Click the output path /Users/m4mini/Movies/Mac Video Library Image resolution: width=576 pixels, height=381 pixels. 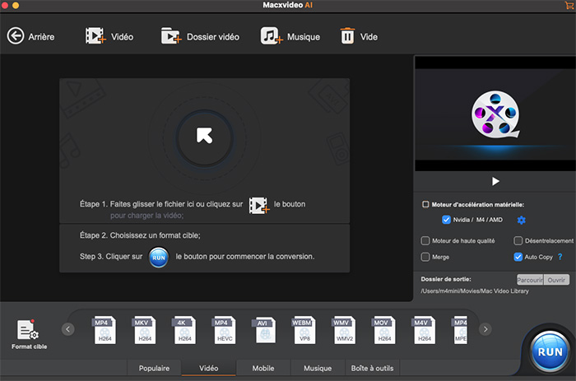[x=475, y=291]
